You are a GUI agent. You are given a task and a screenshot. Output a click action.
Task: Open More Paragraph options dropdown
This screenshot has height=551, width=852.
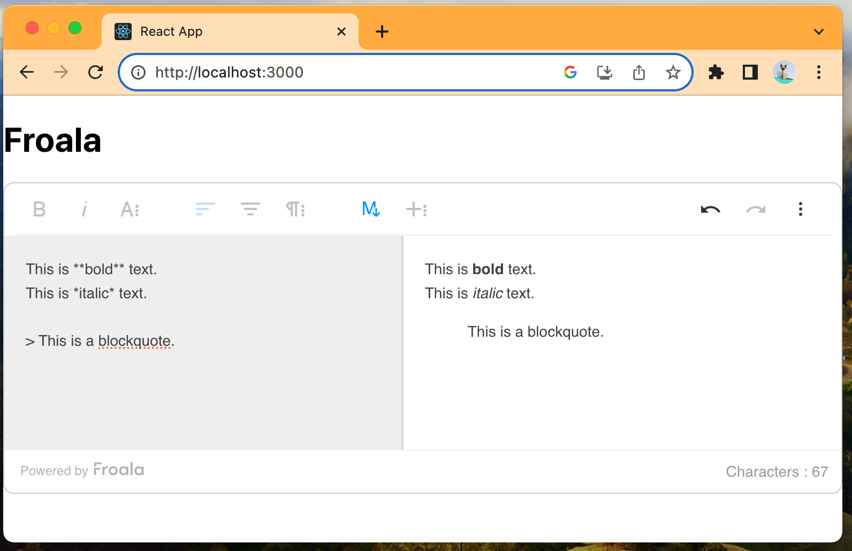(x=295, y=209)
